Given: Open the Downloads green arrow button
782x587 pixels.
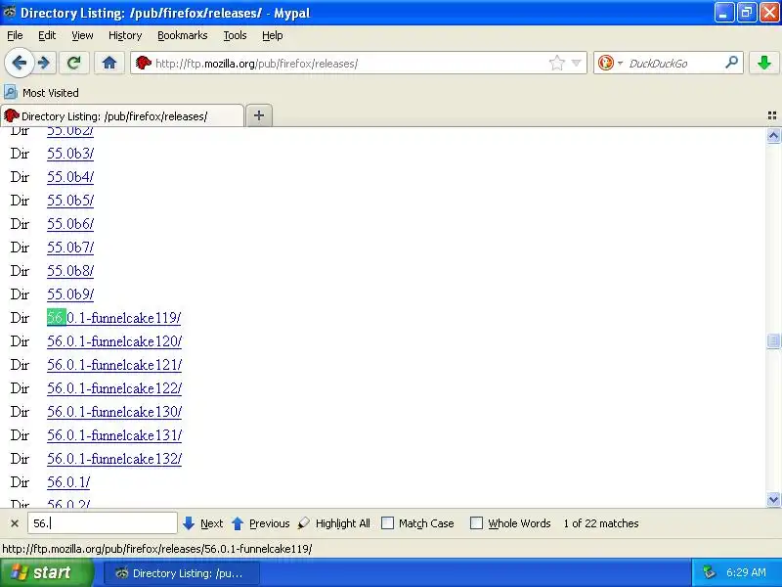Looking at the screenshot, I should (764, 64).
